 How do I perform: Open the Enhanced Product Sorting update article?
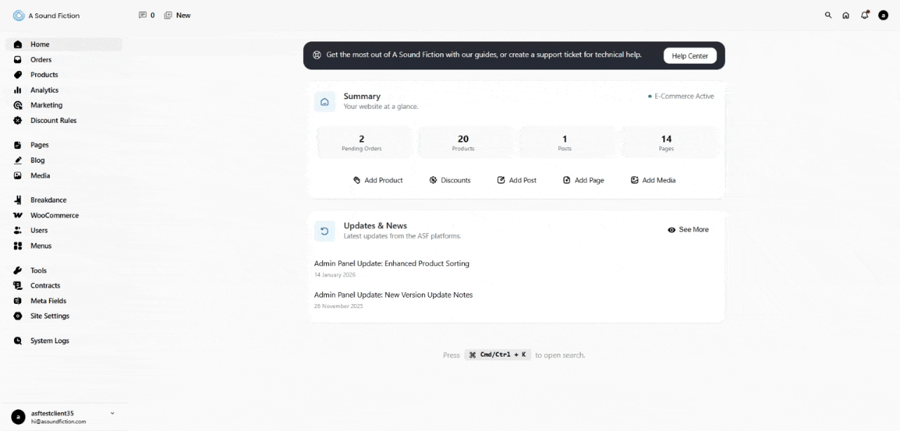[391, 264]
